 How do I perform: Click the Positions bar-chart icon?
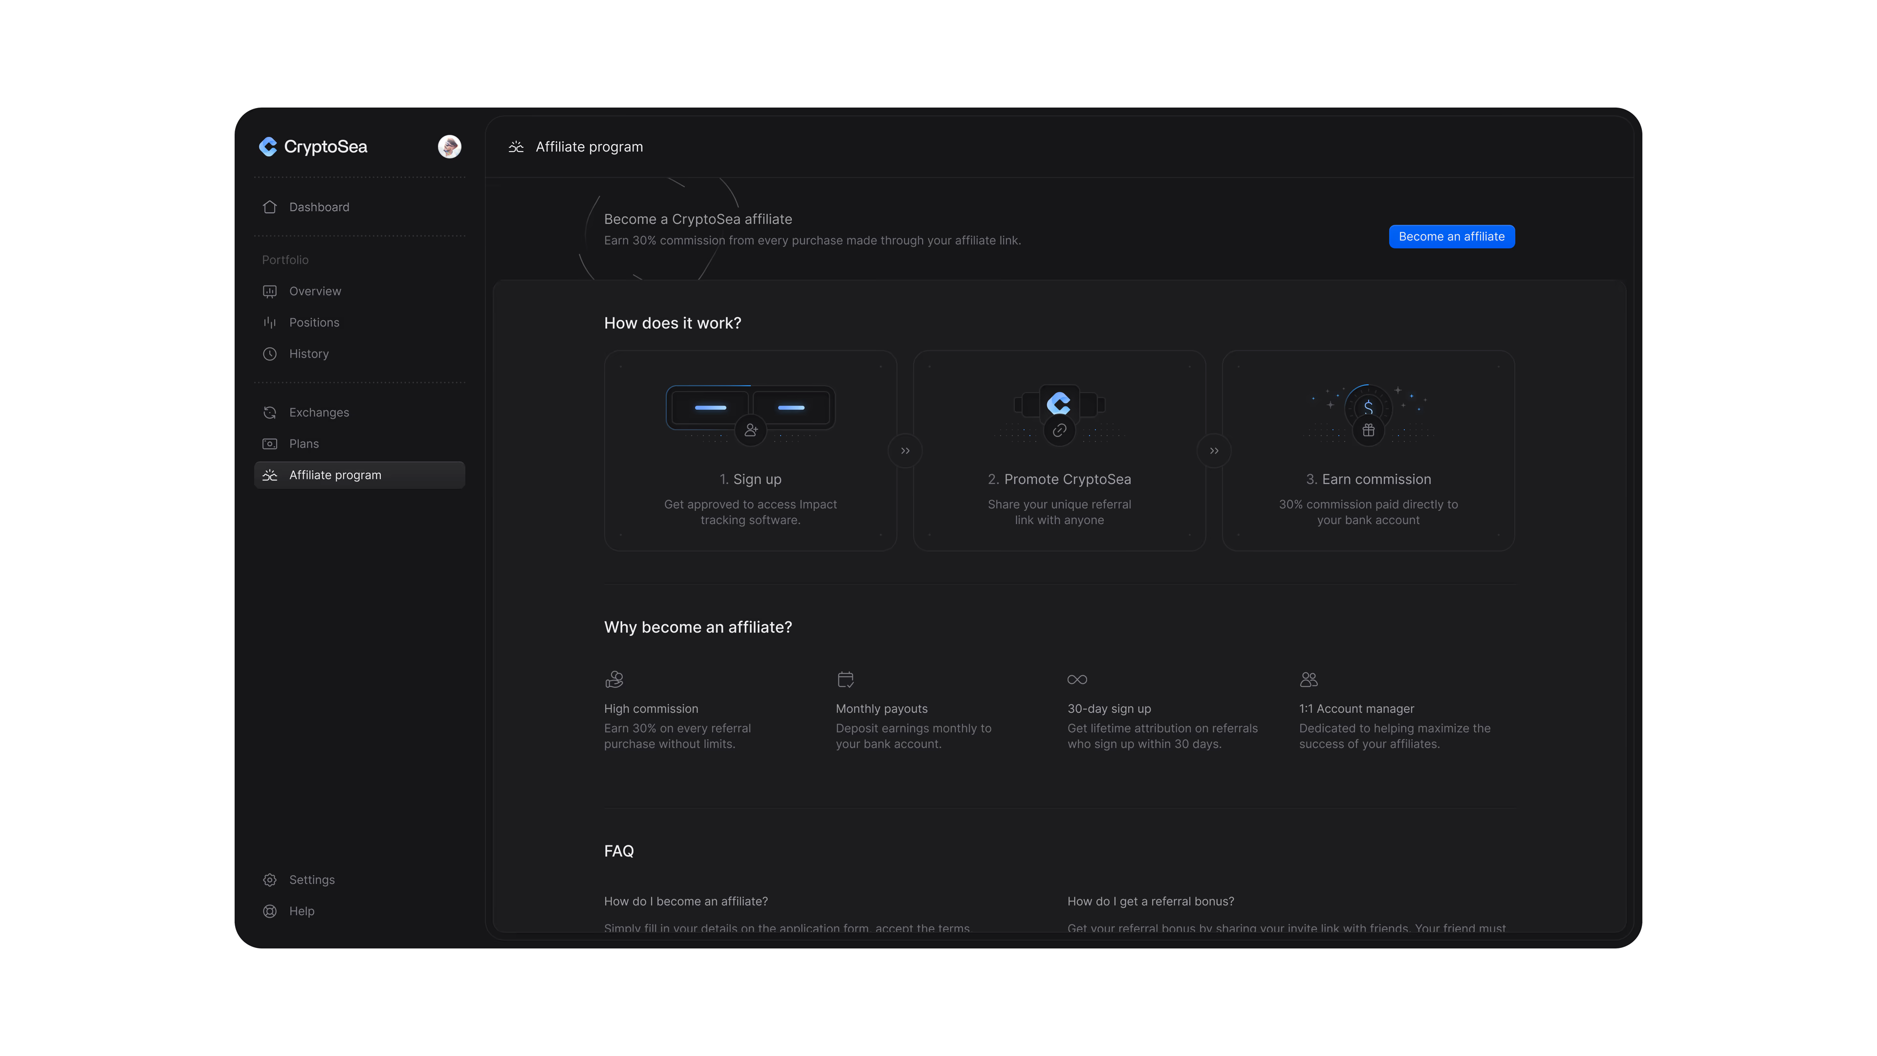point(270,322)
